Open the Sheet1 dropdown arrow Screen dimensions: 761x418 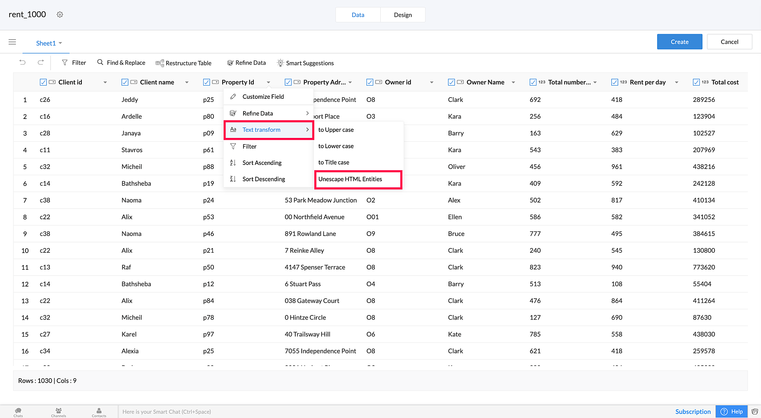point(60,43)
